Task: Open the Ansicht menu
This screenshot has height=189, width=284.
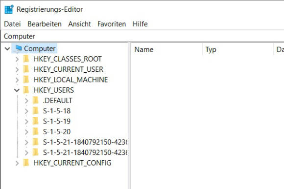Action: coord(79,24)
